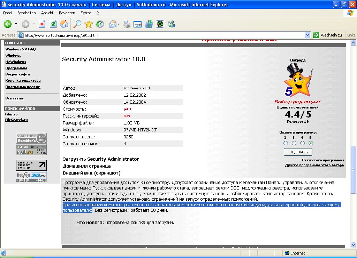
Task: Click the Links toolbar label
Action: (x=351, y=35)
